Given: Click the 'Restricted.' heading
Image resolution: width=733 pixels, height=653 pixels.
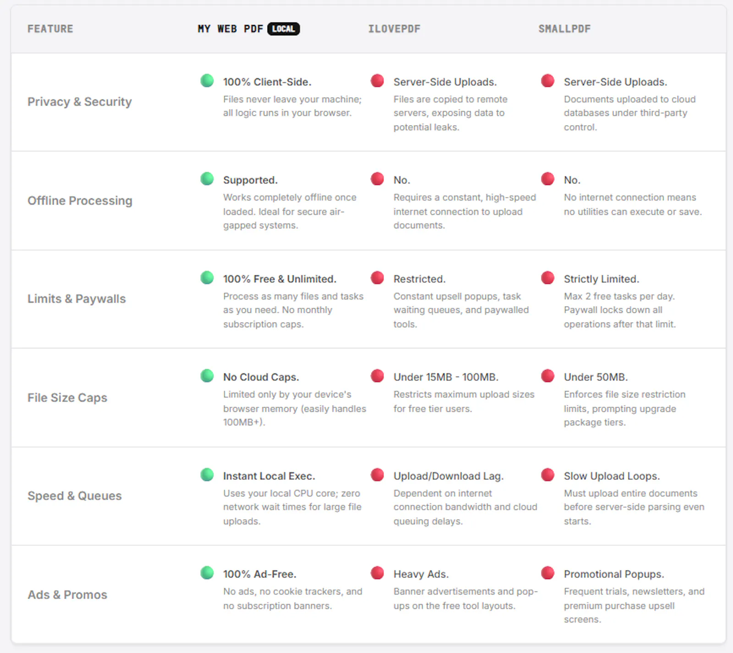Looking at the screenshot, I should coord(420,279).
